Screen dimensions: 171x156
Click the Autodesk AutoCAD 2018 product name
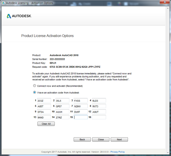(x=64, y=55)
